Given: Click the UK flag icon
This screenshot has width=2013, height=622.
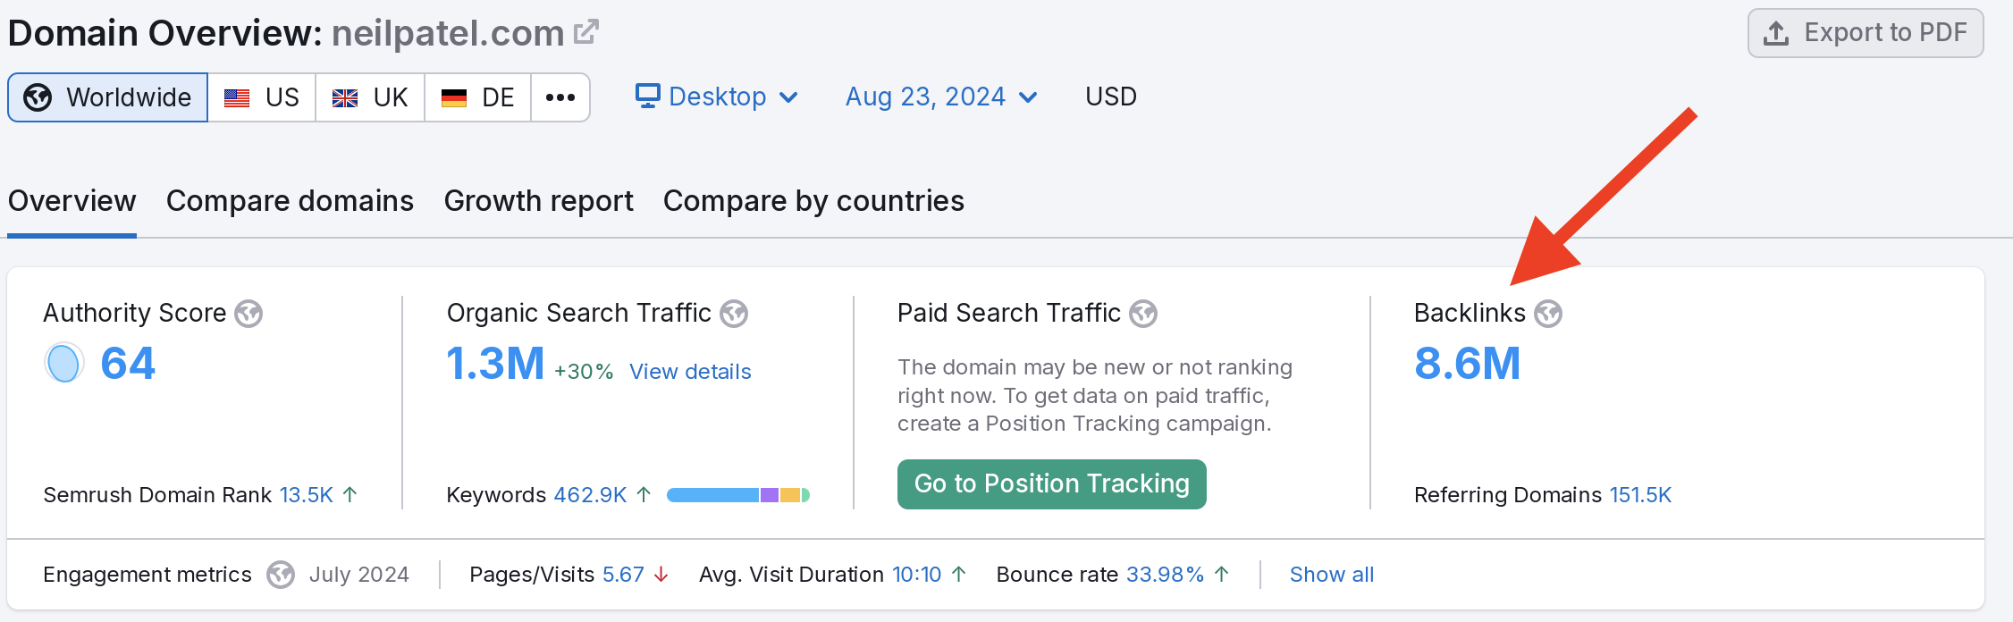Looking at the screenshot, I should pyautogui.click(x=345, y=97).
